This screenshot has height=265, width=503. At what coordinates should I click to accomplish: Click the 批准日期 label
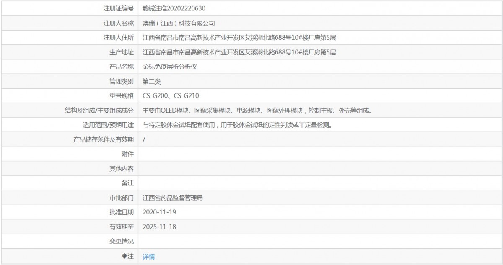coord(122,212)
